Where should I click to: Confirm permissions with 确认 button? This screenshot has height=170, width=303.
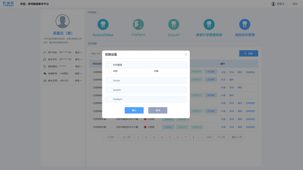pyautogui.click(x=134, y=110)
